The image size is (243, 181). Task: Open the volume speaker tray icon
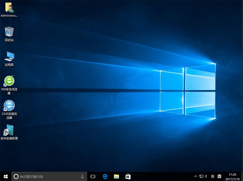206,176
